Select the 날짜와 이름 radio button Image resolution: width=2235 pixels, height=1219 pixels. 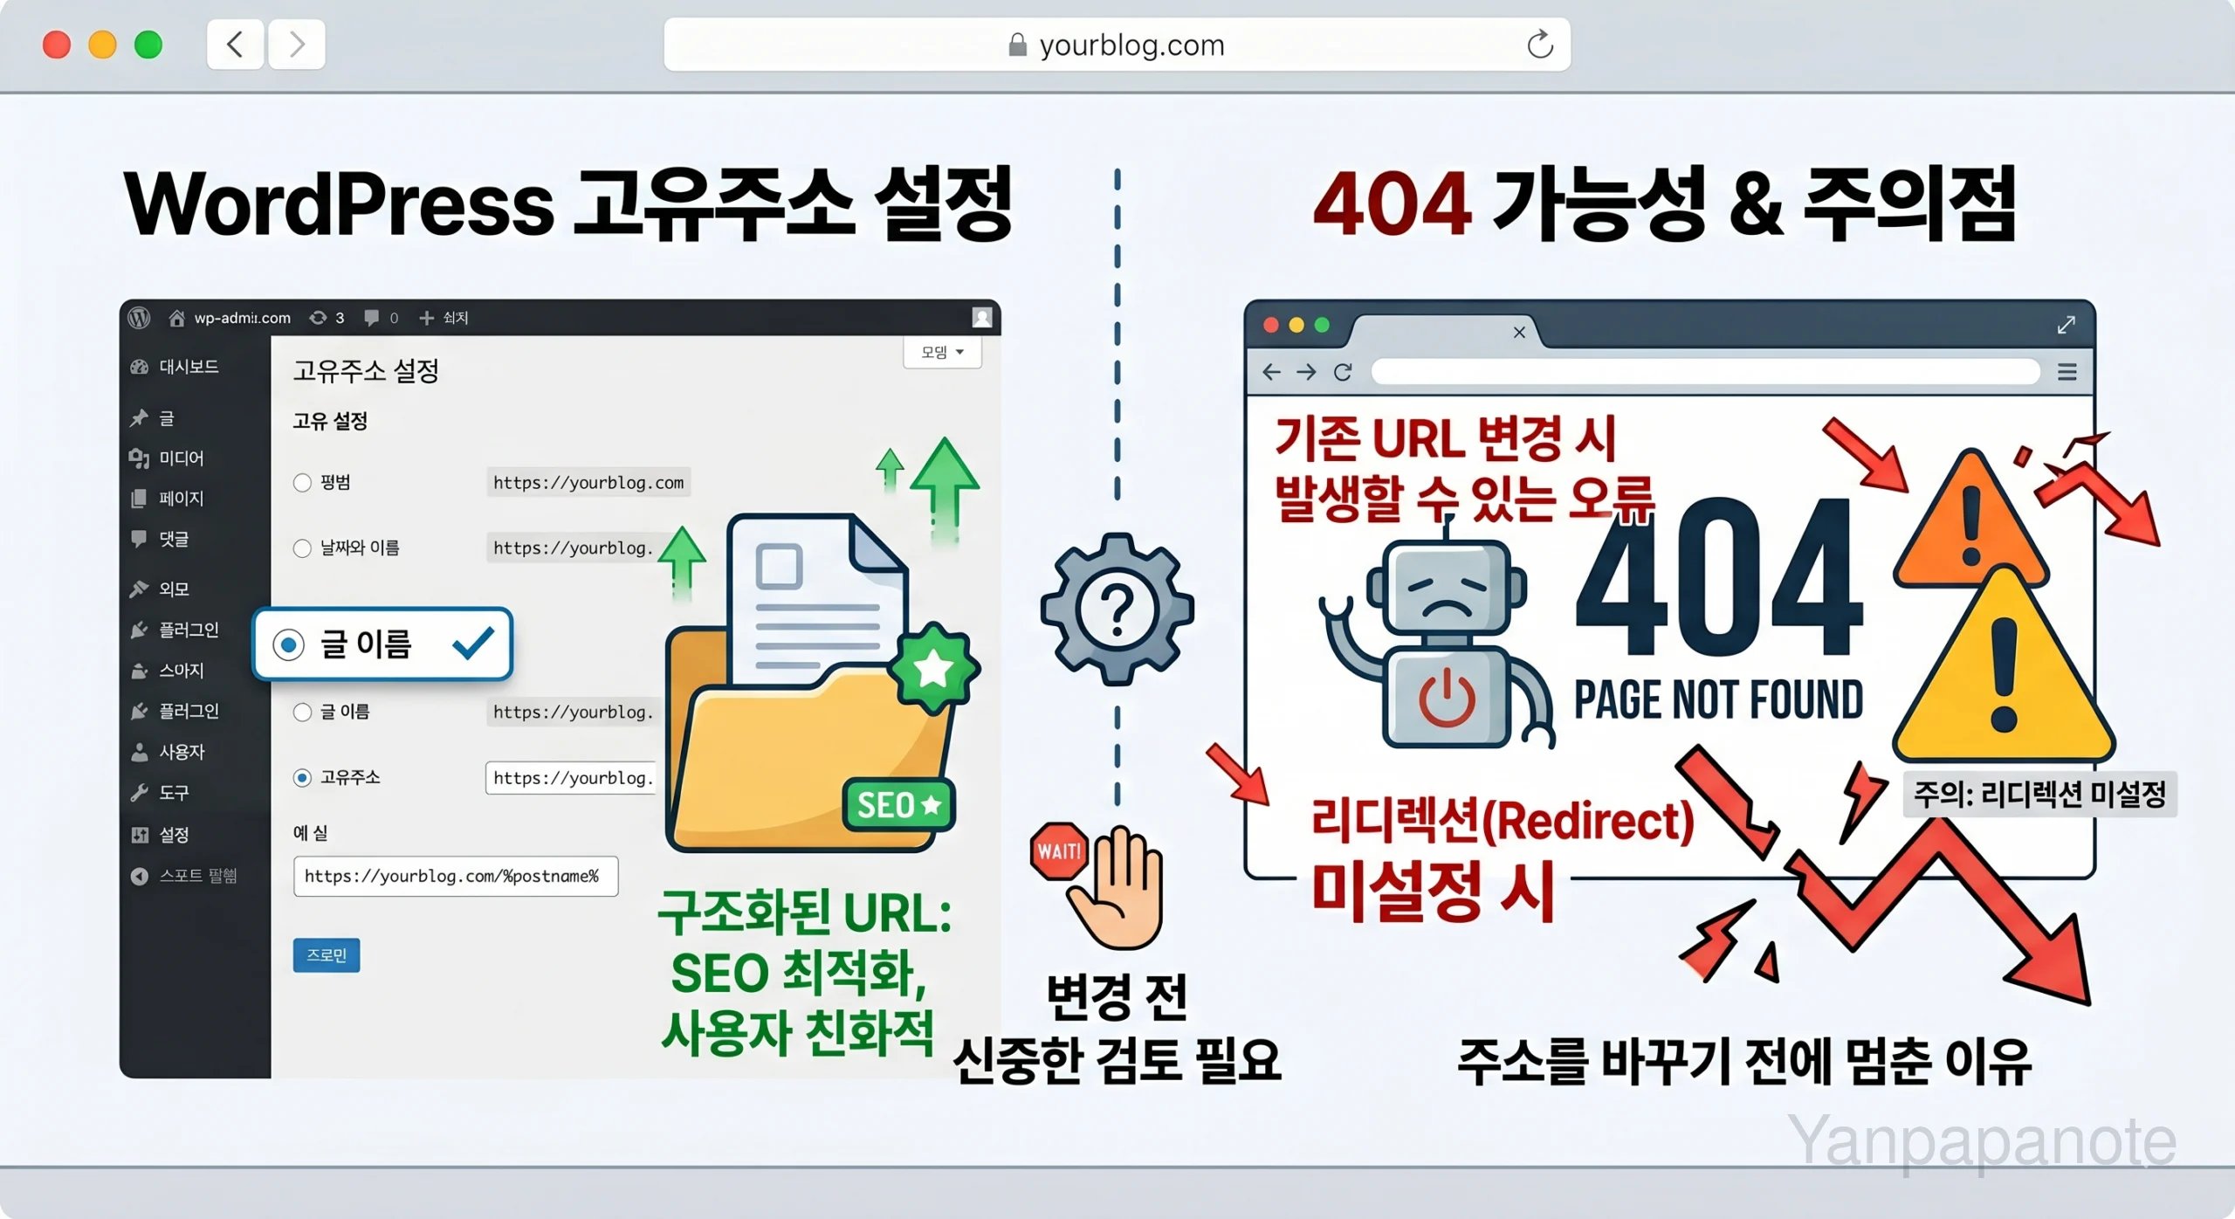(302, 548)
